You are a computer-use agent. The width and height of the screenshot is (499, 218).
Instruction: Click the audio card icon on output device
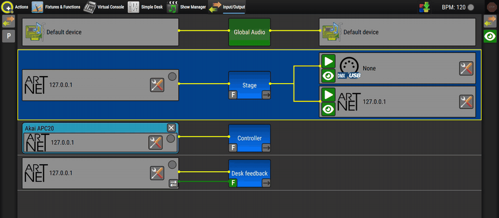332,32
